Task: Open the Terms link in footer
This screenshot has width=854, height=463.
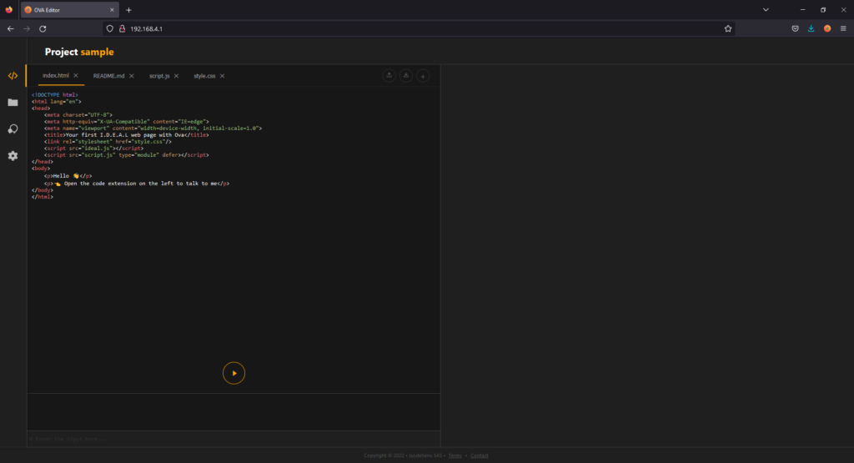Action: 455,455
